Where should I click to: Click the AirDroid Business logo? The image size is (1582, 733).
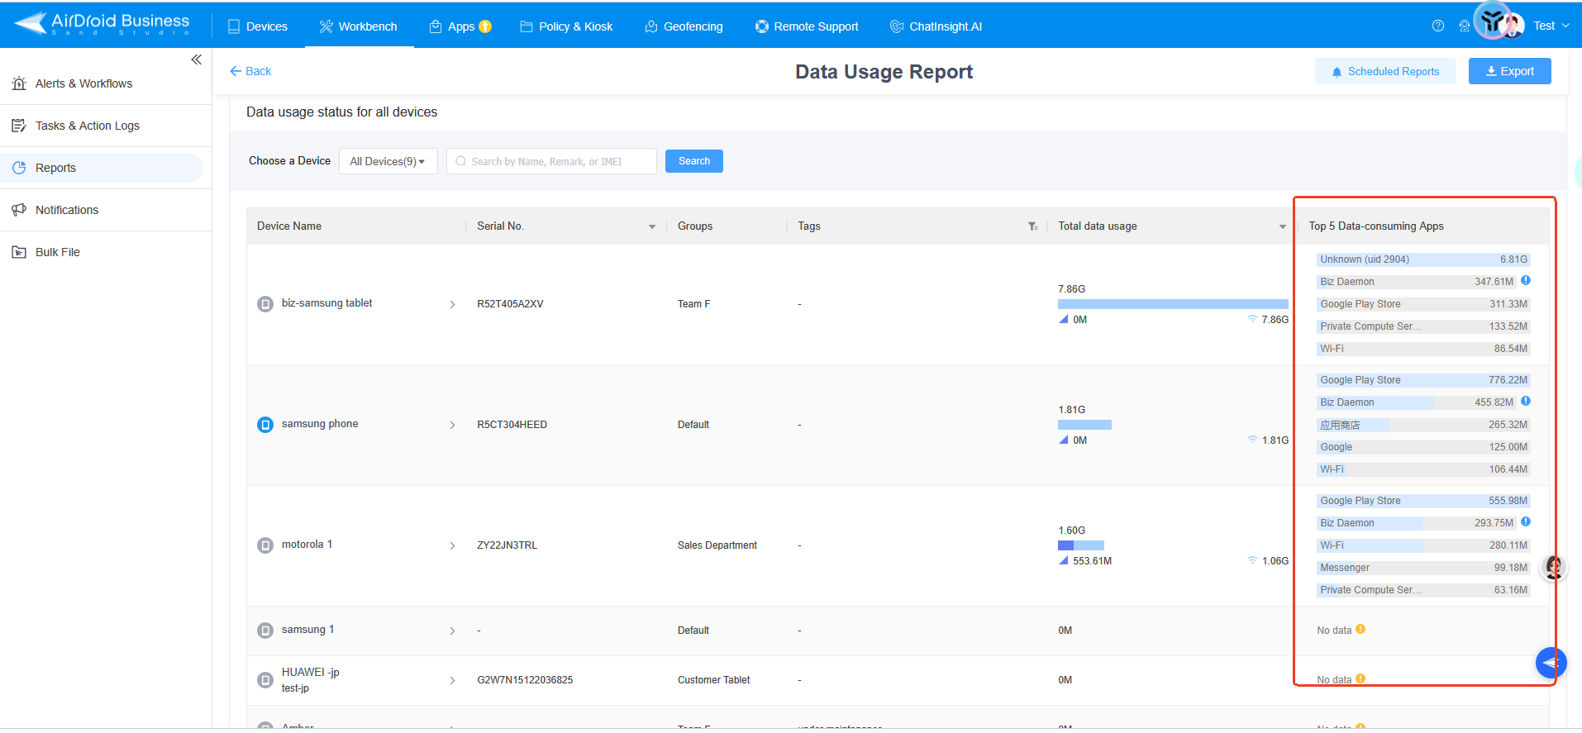click(x=102, y=24)
